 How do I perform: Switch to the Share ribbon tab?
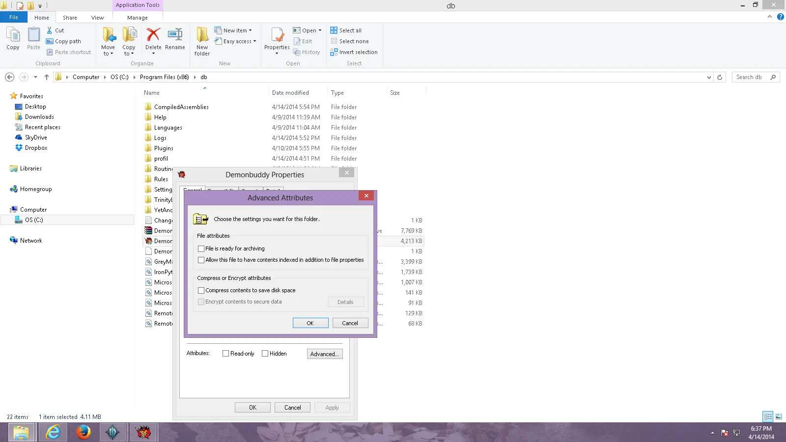point(70,18)
